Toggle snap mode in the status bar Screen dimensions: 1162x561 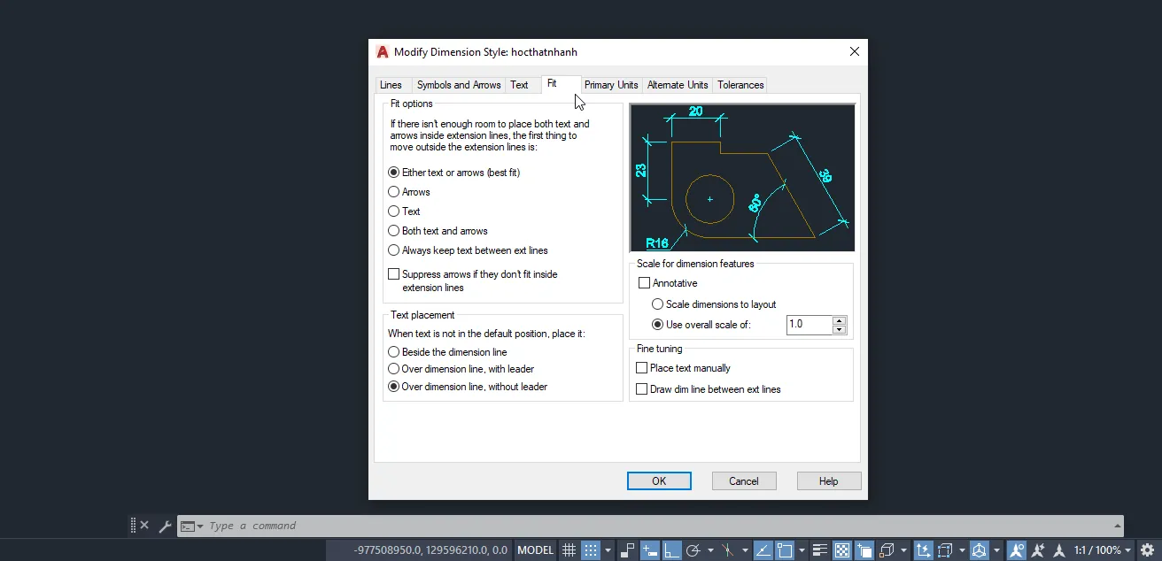591,550
